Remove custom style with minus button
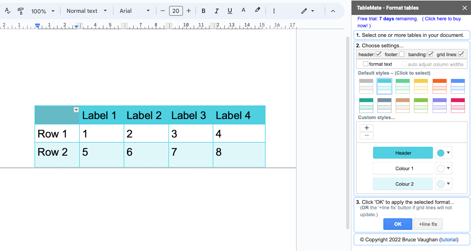The width and height of the screenshot is (471, 251). tap(367, 135)
